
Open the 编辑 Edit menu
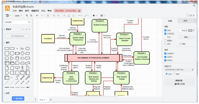21,11
